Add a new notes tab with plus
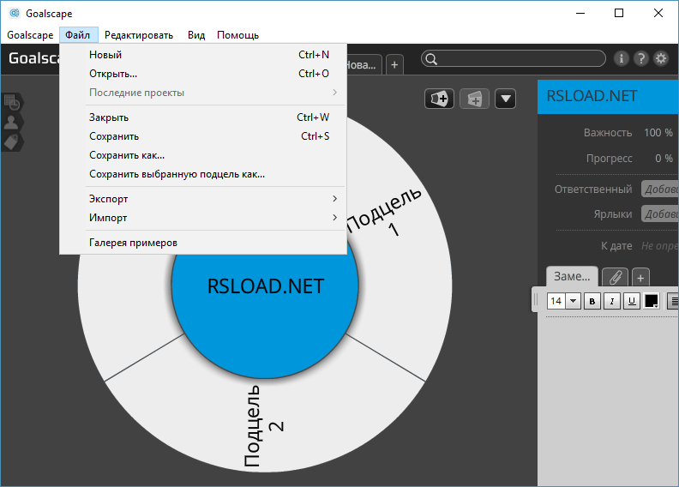Viewport: 679px width, 487px height. click(640, 278)
